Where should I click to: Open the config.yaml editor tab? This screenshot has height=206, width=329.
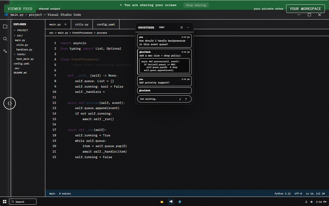pyautogui.click(x=106, y=25)
